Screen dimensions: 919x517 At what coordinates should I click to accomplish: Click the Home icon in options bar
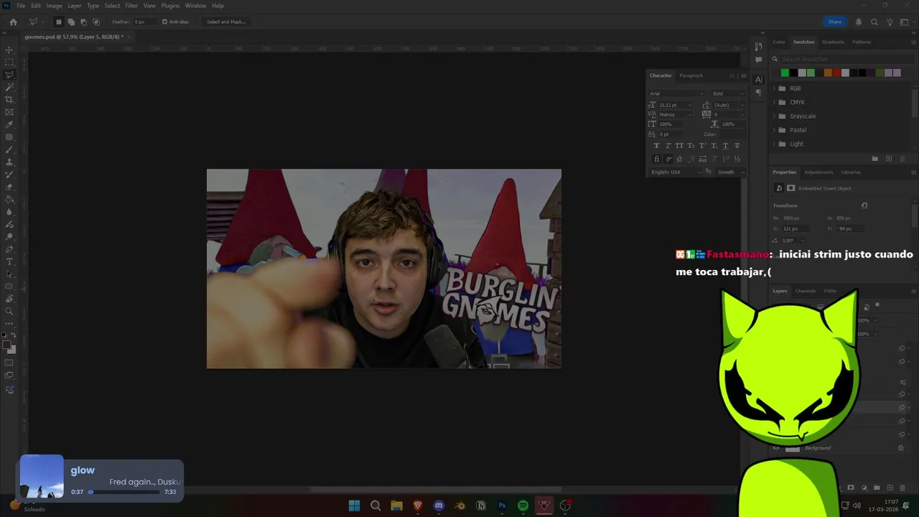pyautogui.click(x=13, y=22)
